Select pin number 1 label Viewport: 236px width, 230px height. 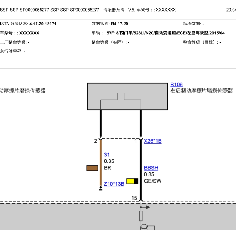click(136, 141)
